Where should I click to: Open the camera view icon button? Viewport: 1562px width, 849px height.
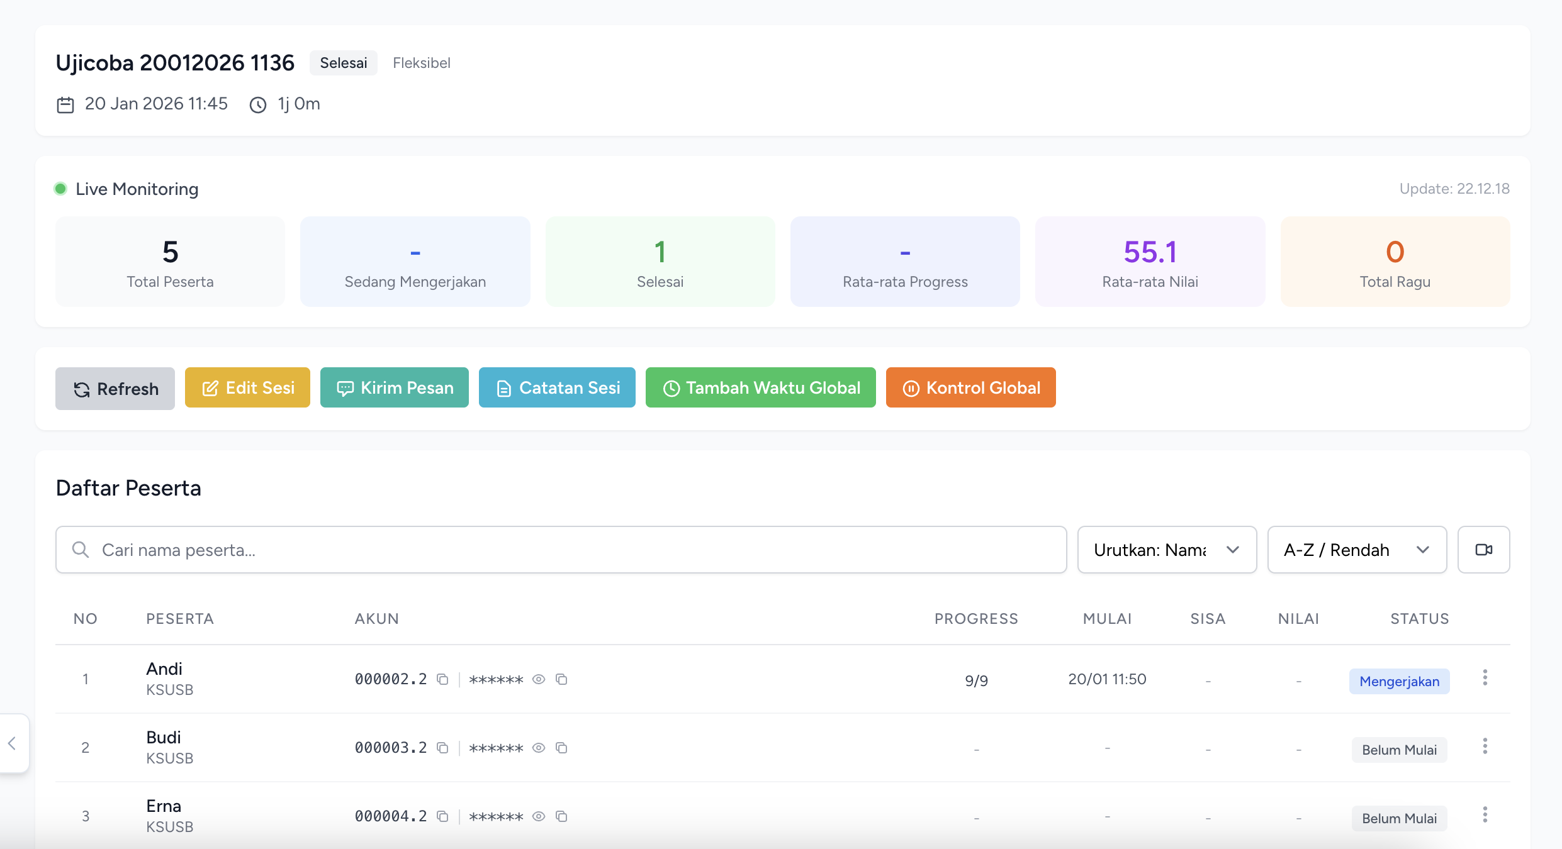pos(1483,550)
